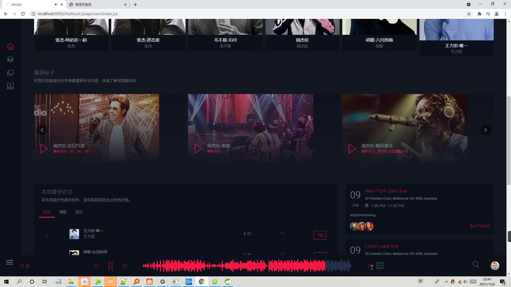
Task: Close the 管理员登录 browser tab
Action: [x=125, y=5]
